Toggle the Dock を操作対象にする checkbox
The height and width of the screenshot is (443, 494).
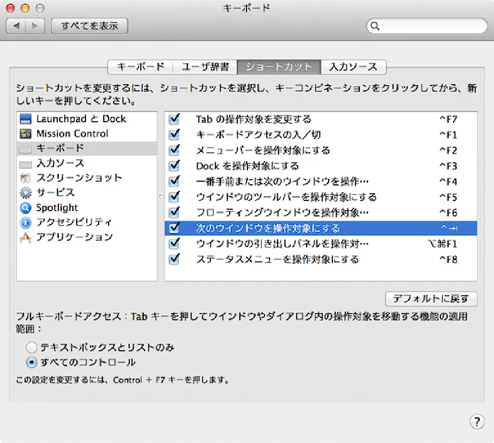175,166
